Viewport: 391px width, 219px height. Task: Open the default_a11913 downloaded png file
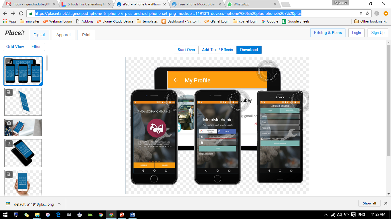[30, 204]
